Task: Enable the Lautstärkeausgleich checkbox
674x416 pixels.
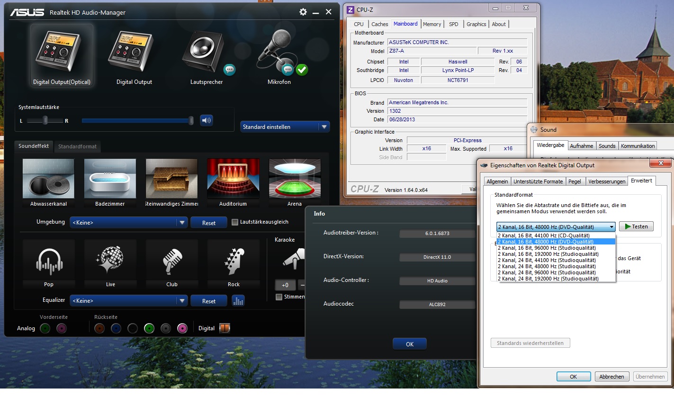Action: coord(235,222)
